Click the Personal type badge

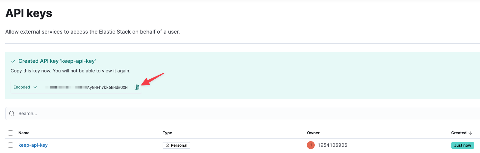tap(176, 145)
